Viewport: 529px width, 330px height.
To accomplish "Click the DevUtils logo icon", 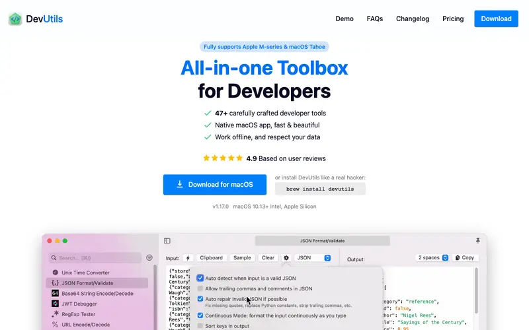I will (15, 19).
